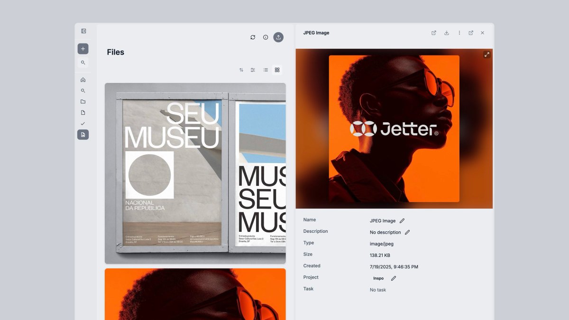Close the JPEG Image detail panel
Image resolution: width=569 pixels, height=320 pixels.
[x=483, y=33]
